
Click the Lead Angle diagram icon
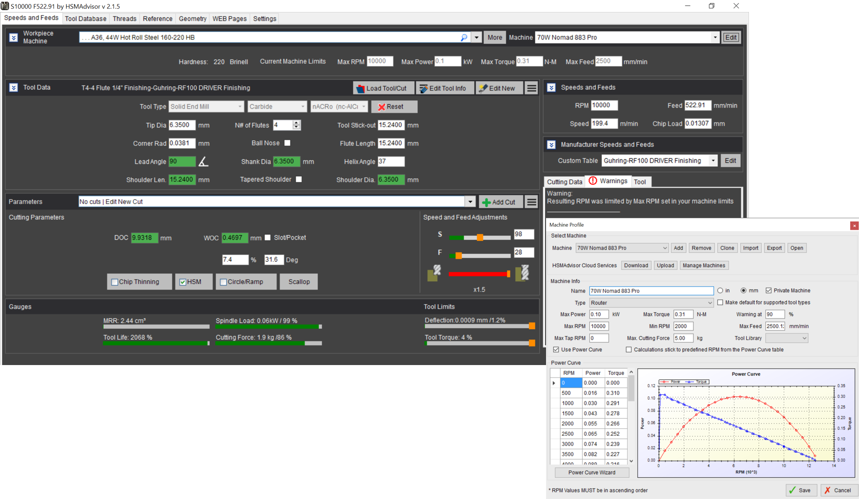tap(203, 162)
